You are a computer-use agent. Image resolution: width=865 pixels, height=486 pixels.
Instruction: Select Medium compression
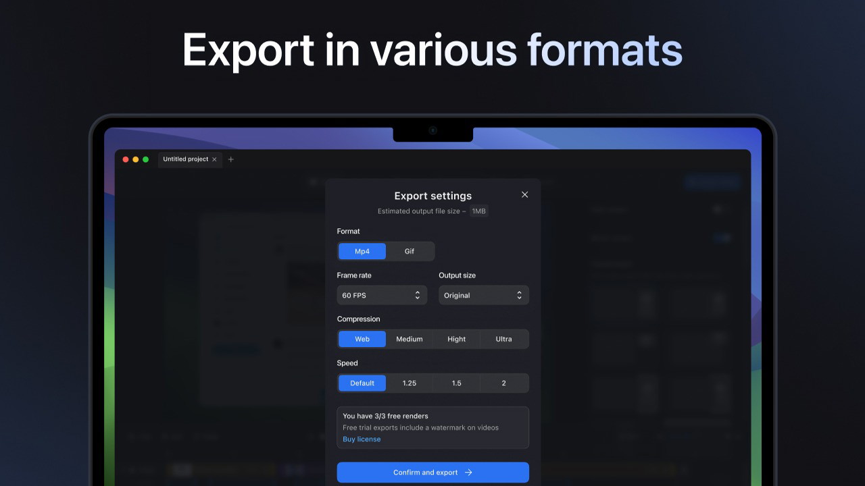coord(410,339)
